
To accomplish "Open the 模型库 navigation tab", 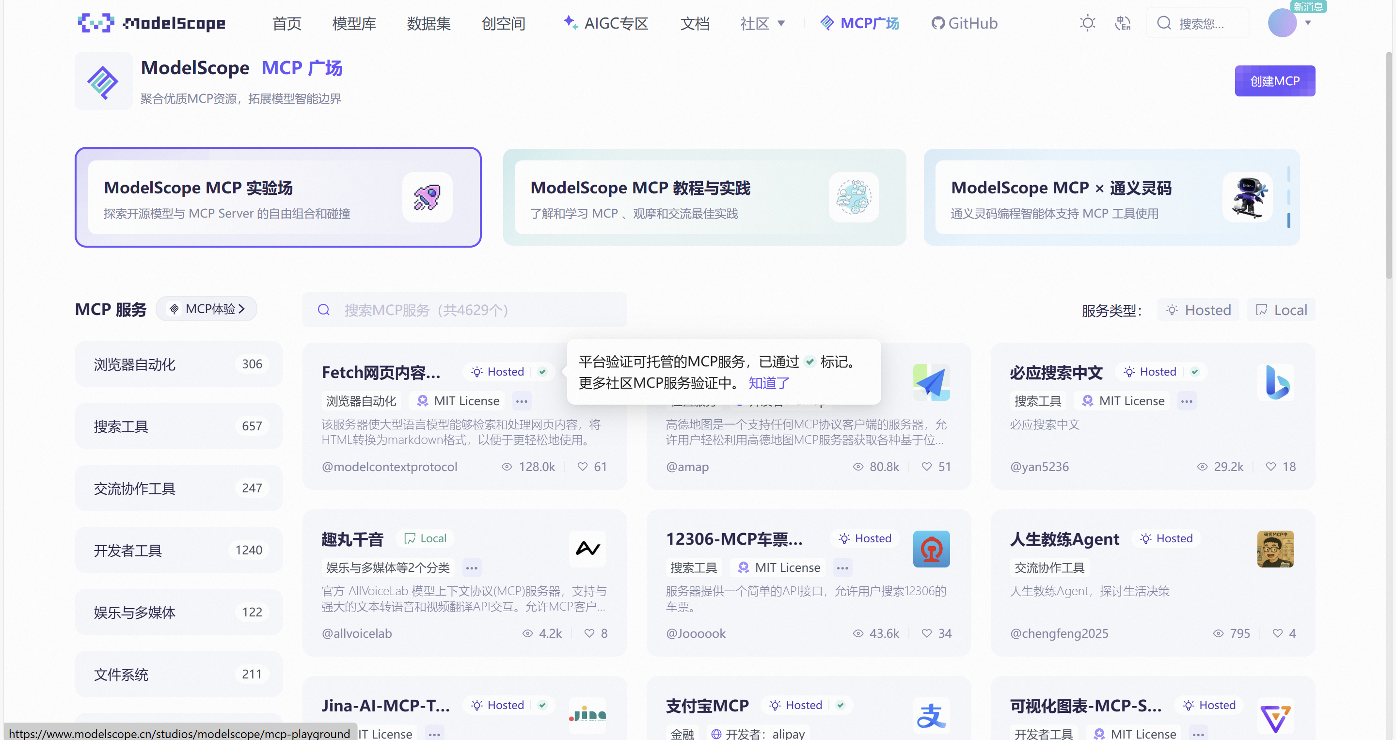I will pos(354,23).
